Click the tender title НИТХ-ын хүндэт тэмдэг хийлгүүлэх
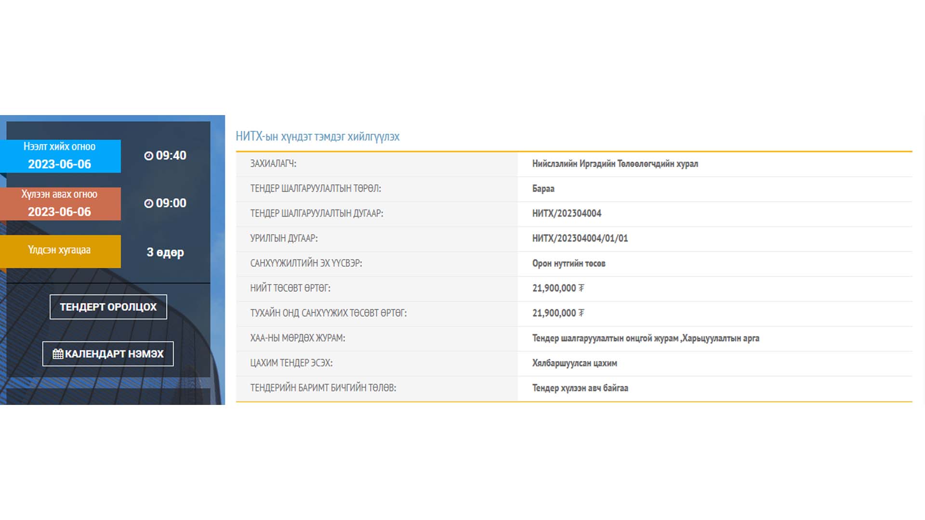This screenshot has height=520, width=925. [317, 137]
